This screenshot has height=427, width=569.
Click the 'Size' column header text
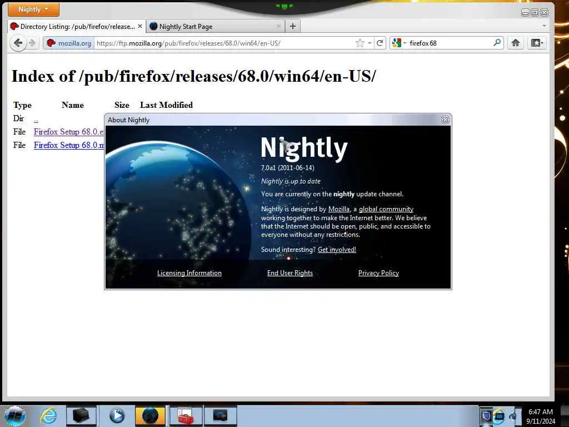point(122,105)
